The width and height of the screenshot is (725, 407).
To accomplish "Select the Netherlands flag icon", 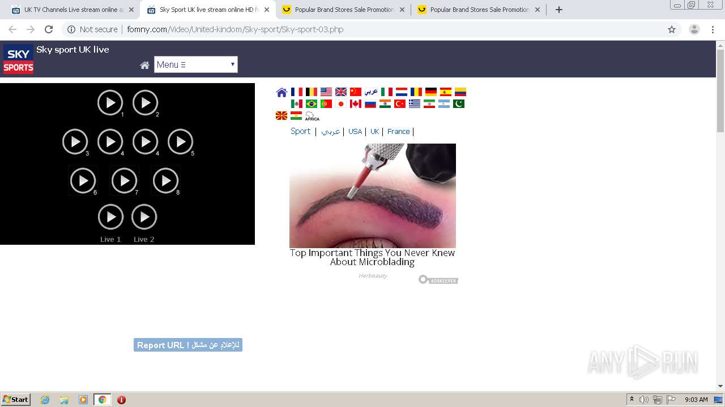I will (402, 92).
